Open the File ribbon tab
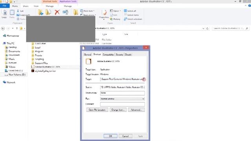 coord(5,6)
